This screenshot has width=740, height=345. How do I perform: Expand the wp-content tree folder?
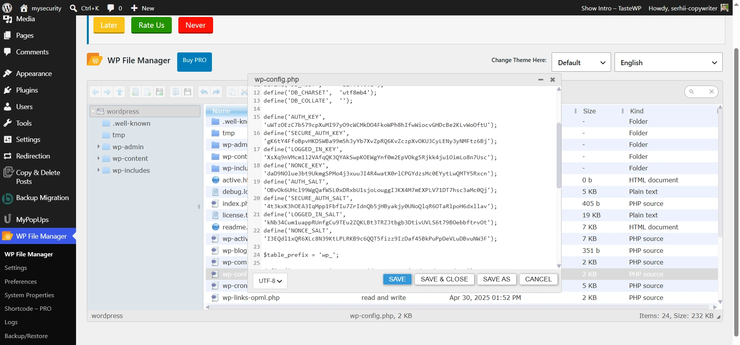tap(98, 158)
